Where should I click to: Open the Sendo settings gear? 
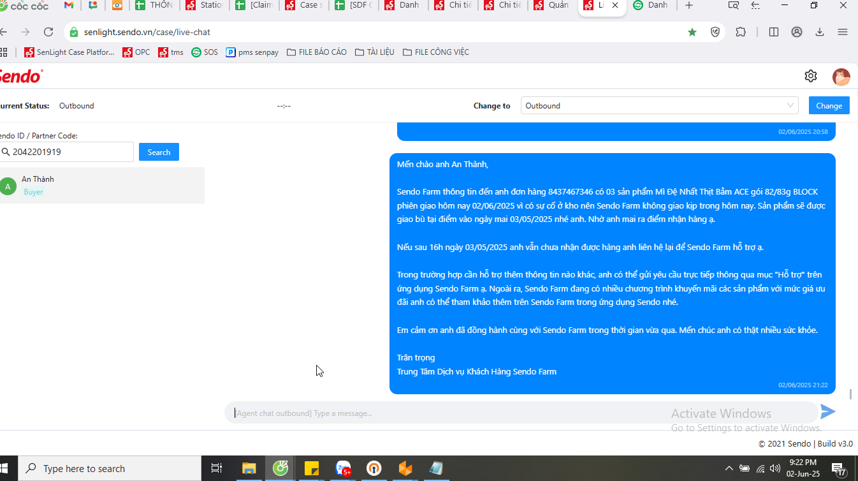811,76
